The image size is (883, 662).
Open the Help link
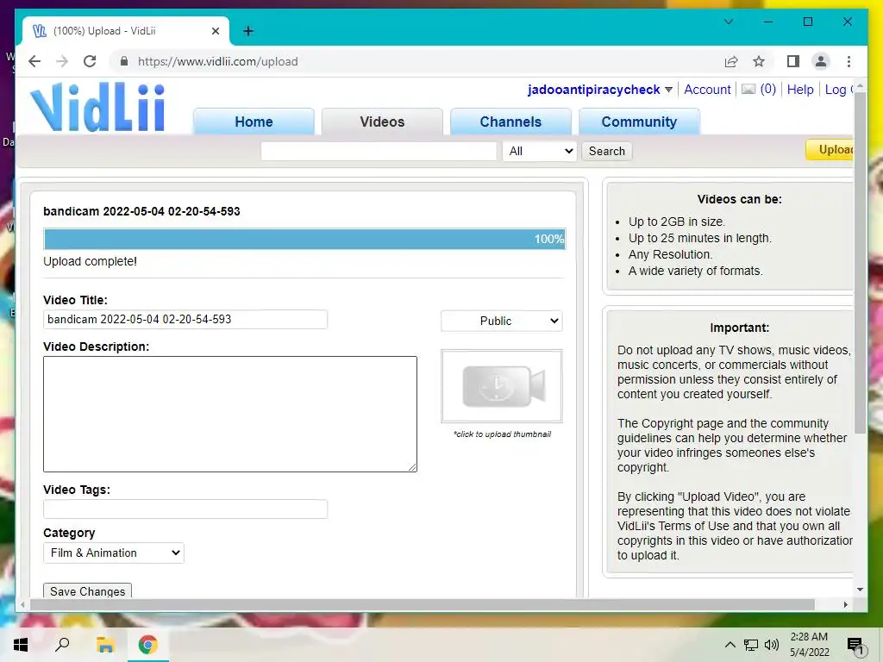800,90
